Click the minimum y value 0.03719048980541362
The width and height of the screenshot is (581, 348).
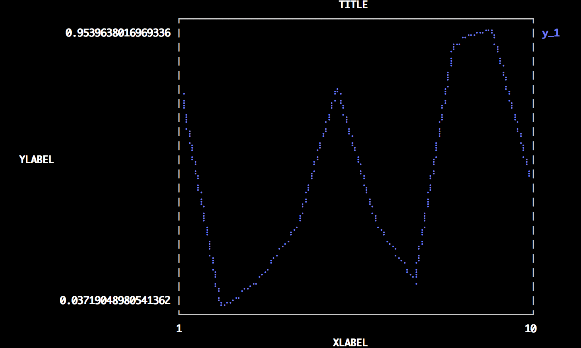tap(115, 300)
